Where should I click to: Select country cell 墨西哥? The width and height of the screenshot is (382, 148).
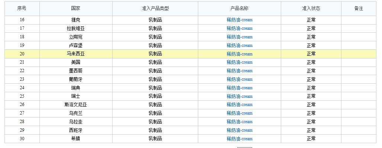pyautogui.click(x=76, y=71)
